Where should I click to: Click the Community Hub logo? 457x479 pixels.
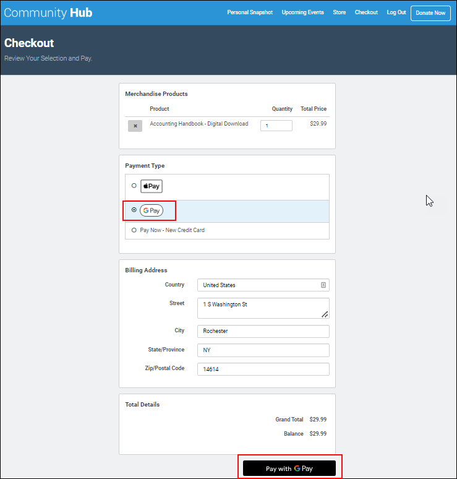pyautogui.click(x=48, y=12)
